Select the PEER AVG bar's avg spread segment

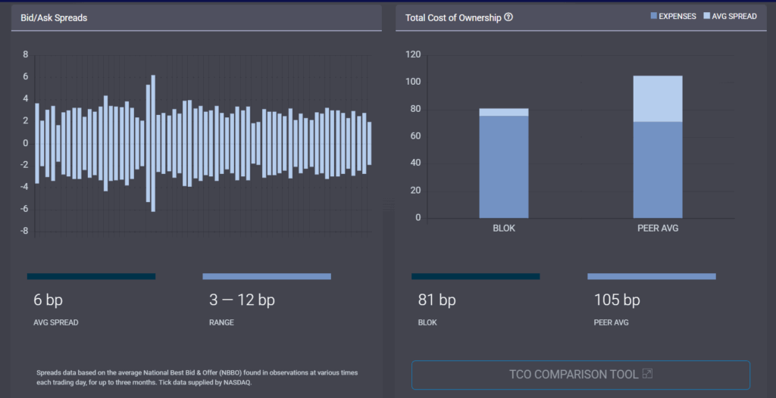658,98
